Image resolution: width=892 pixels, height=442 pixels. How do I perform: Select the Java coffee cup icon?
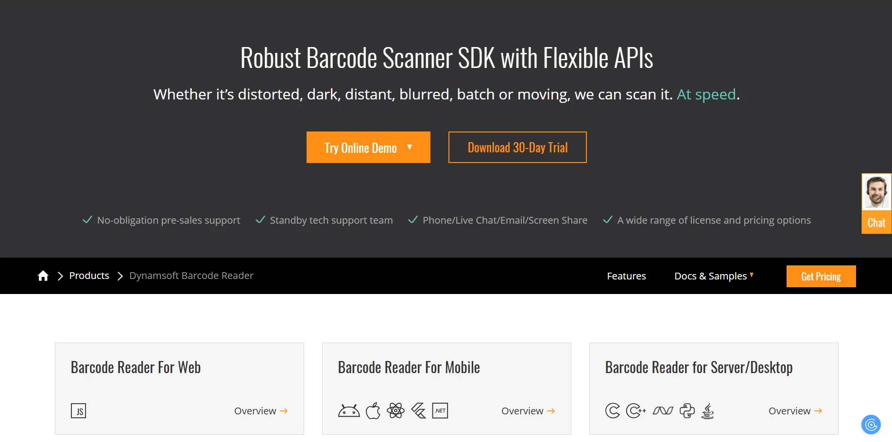708,411
